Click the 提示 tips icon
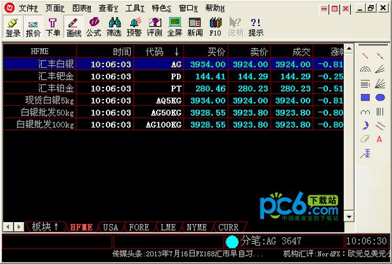Image resolution: width=392 pixels, height=264 pixels. click(255, 27)
